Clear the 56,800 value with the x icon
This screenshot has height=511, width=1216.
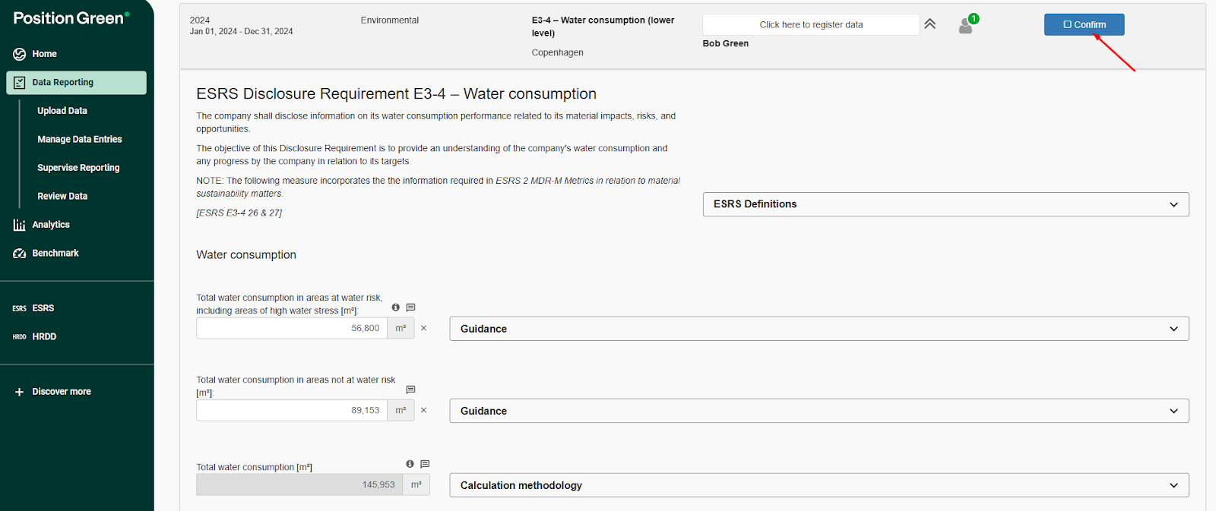coord(423,328)
